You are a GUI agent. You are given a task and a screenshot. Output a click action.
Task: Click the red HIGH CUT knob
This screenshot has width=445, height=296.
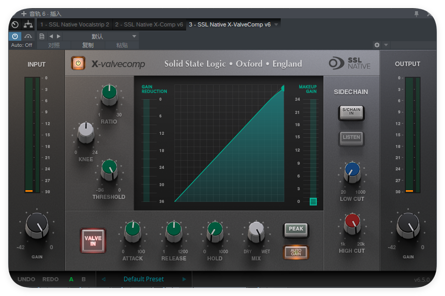(x=352, y=224)
